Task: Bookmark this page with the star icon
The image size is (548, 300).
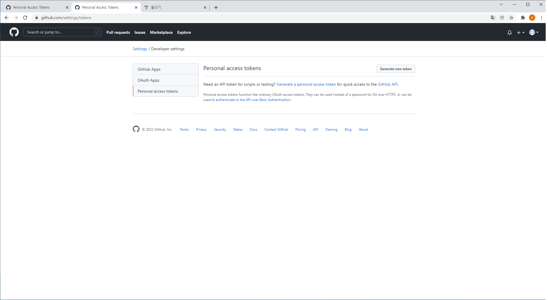Action: coord(511,18)
